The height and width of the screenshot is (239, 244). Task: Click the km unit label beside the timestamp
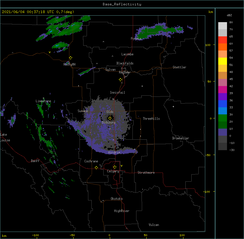coord(211,12)
